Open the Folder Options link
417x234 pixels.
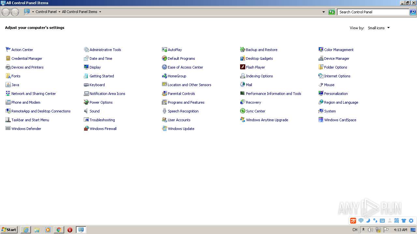[x=336, y=67]
